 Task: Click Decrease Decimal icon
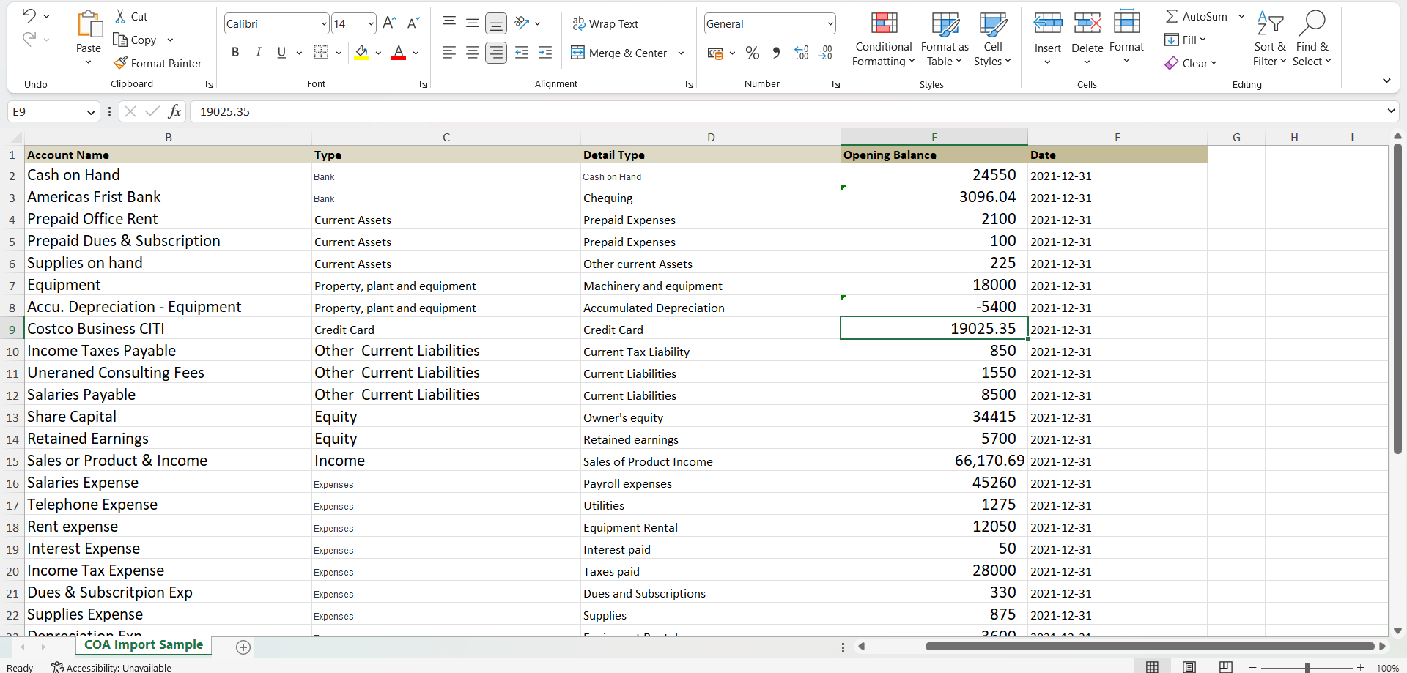(x=825, y=53)
